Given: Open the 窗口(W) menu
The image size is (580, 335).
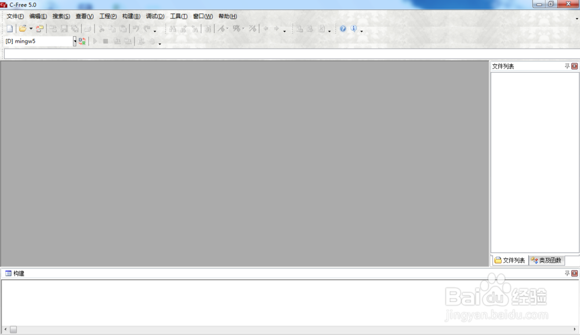Looking at the screenshot, I should 202,16.
